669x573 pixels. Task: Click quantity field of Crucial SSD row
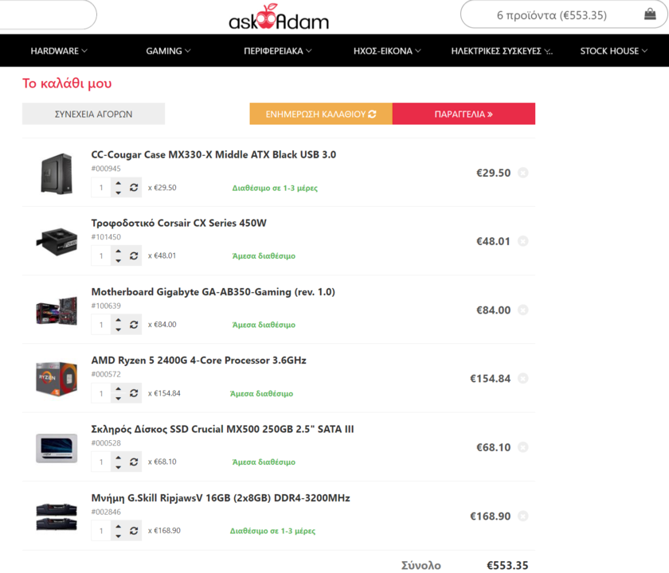tap(101, 462)
